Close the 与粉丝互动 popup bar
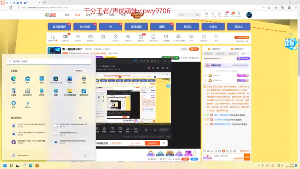The height and width of the screenshot is (169, 300). coord(164,143)
